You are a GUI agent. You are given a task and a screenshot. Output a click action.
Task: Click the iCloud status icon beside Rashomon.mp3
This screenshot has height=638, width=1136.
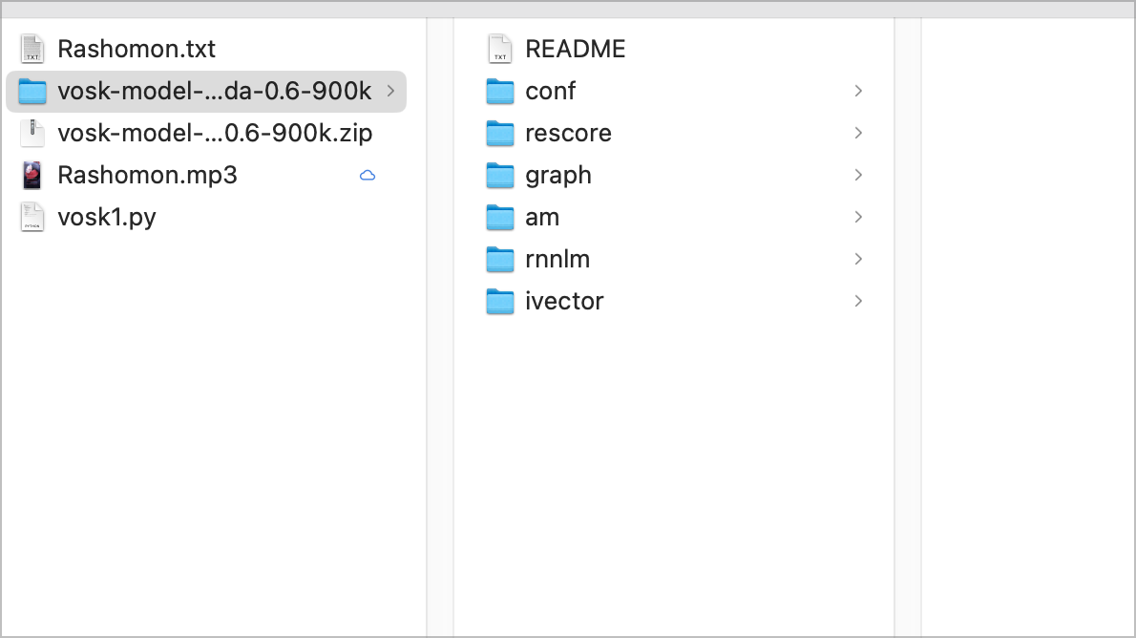pyautogui.click(x=368, y=176)
